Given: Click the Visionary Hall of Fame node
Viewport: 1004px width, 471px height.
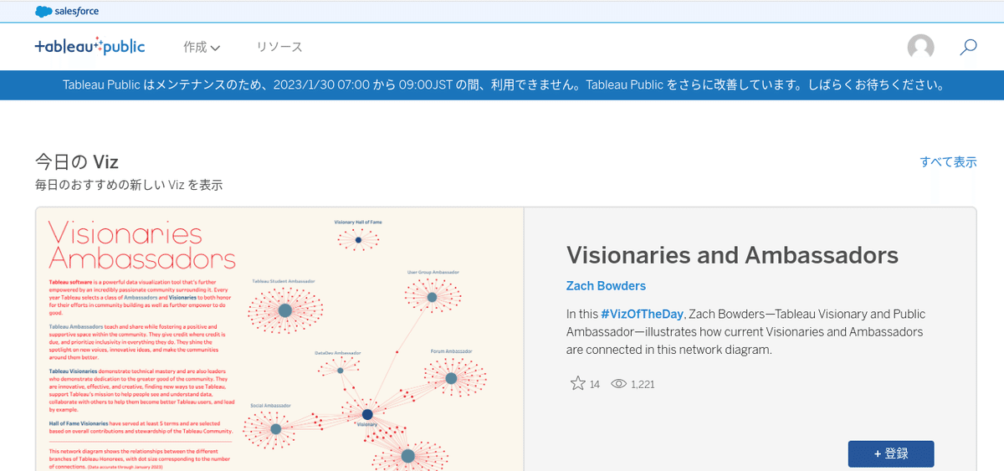Looking at the screenshot, I should 358,240.
